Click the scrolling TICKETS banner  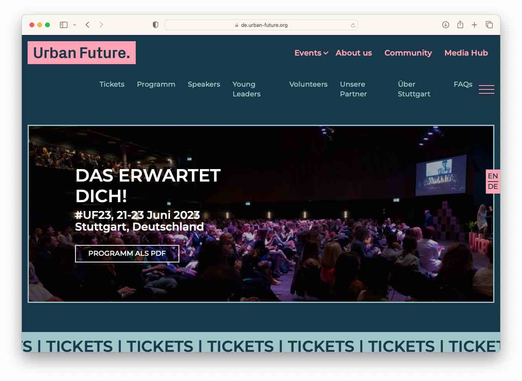click(261, 342)
